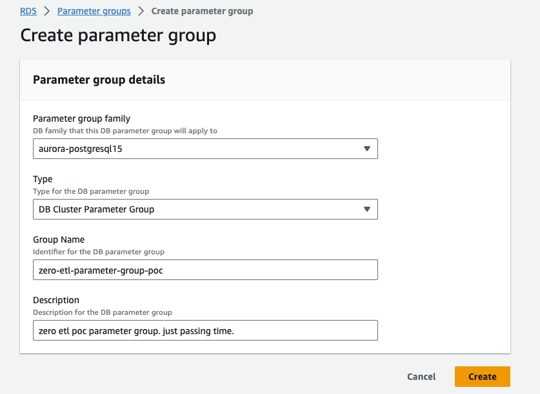Click the 'Parameter group details' panel heading
The width and height of the screenshot is (540, 394).
click(x=99, y=80)
